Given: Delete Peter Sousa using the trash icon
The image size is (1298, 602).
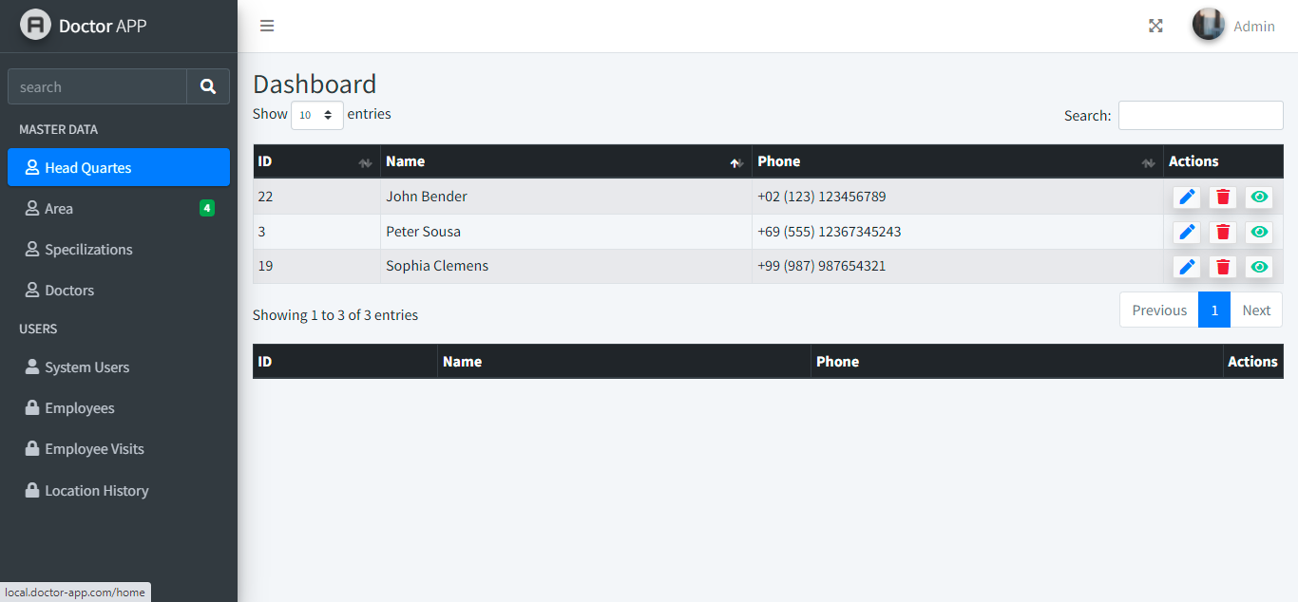Looking at the screenshot, I should click(x=1222, y=232).
